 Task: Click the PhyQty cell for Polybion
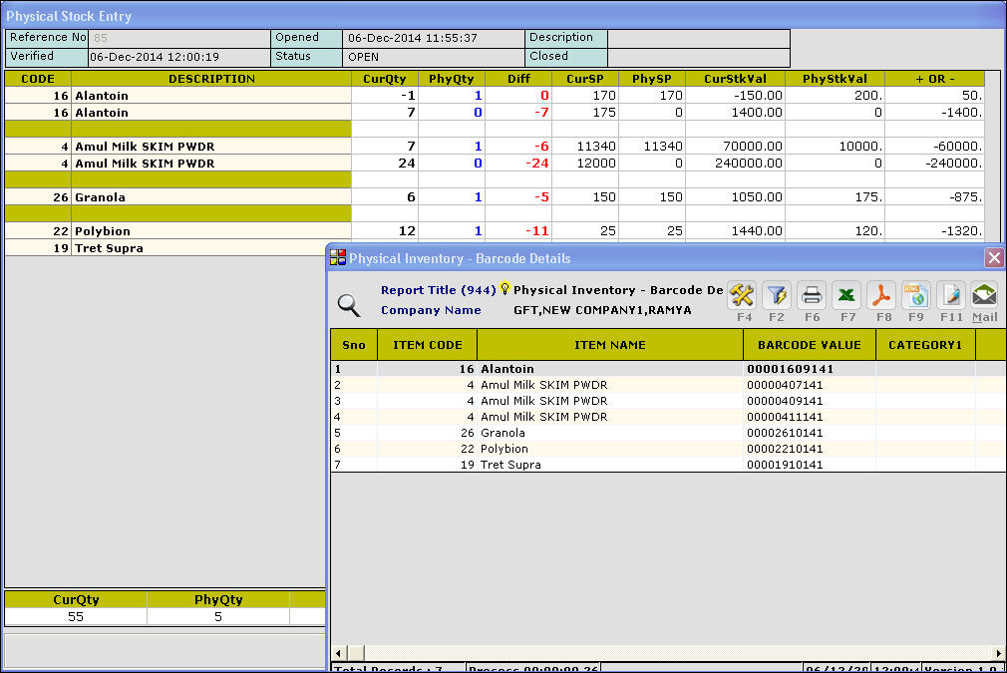coord(451,231)
